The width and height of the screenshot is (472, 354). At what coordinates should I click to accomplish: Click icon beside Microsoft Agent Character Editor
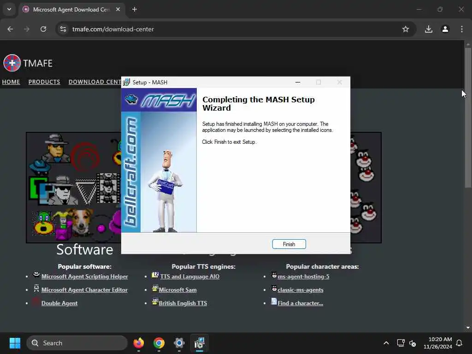(36, 289)
